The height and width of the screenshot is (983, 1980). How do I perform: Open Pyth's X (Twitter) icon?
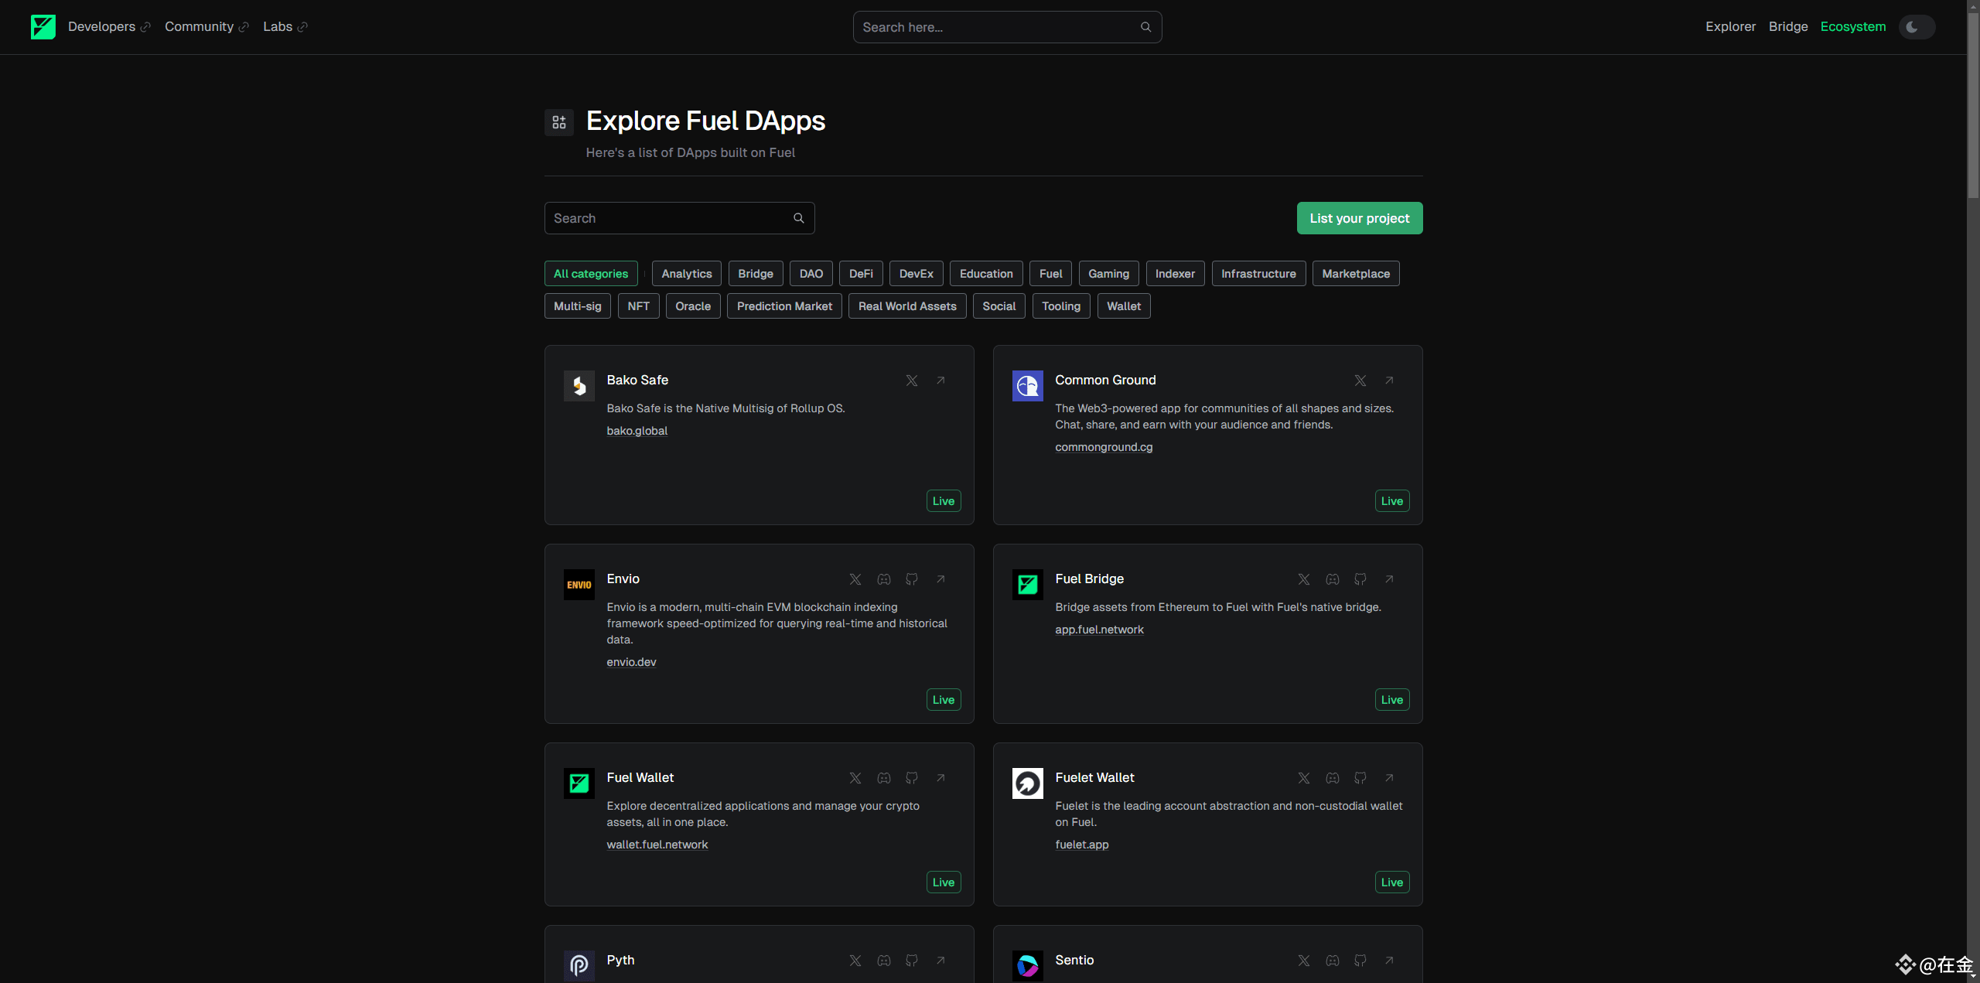[855, 961]
